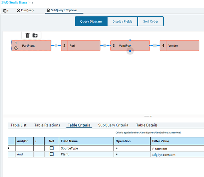Open the Sort Order tab
The width and height of the screenshot is (204, 177).
[x=151, y=21]
